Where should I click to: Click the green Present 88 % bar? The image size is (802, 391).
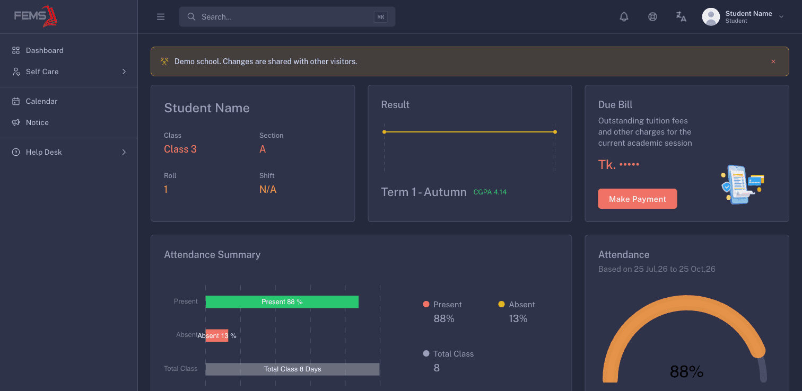point(282,302)
